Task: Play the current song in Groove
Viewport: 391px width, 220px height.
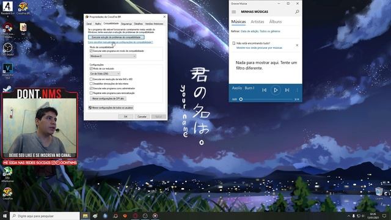Action: click(x=276, y=90)
